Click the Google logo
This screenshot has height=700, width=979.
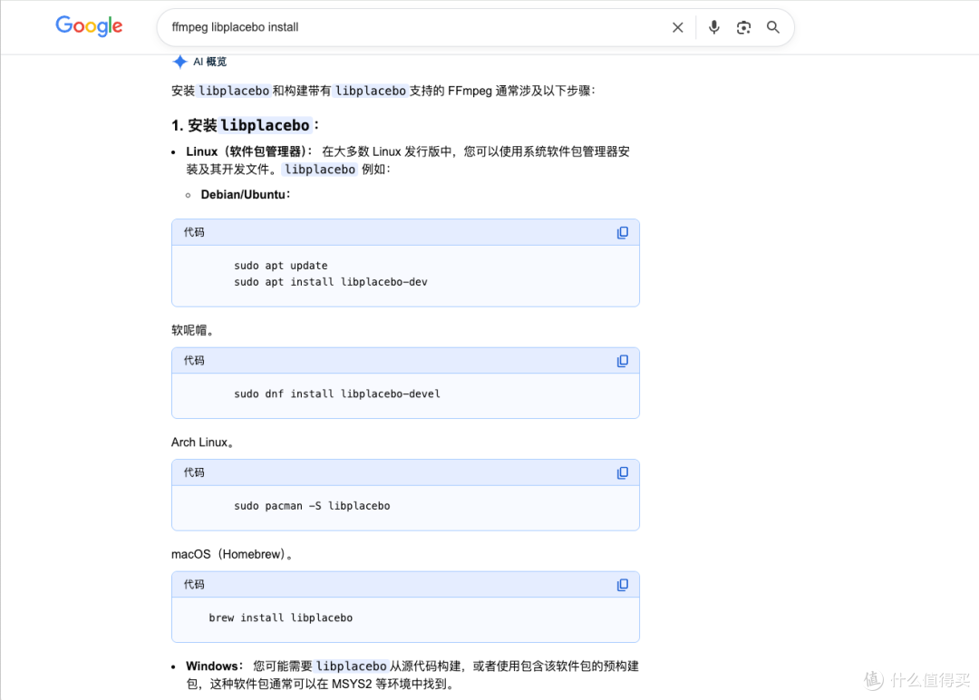(89, 26)
